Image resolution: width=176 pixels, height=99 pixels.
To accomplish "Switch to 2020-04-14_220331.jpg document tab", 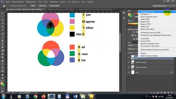I will (x=61, y=9).
